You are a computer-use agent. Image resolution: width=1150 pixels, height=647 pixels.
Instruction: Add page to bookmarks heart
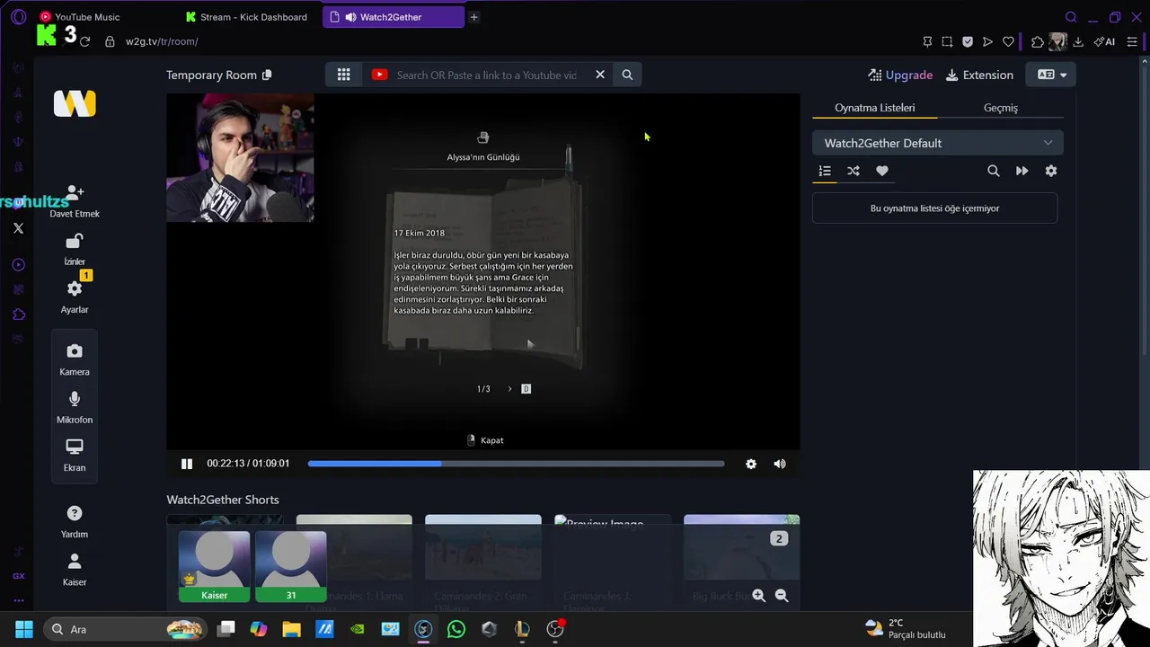click(x=1008, y=41)
